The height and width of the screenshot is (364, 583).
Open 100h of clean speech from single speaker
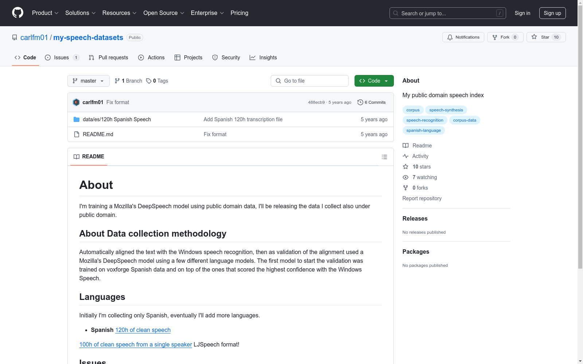coord(136,344)
